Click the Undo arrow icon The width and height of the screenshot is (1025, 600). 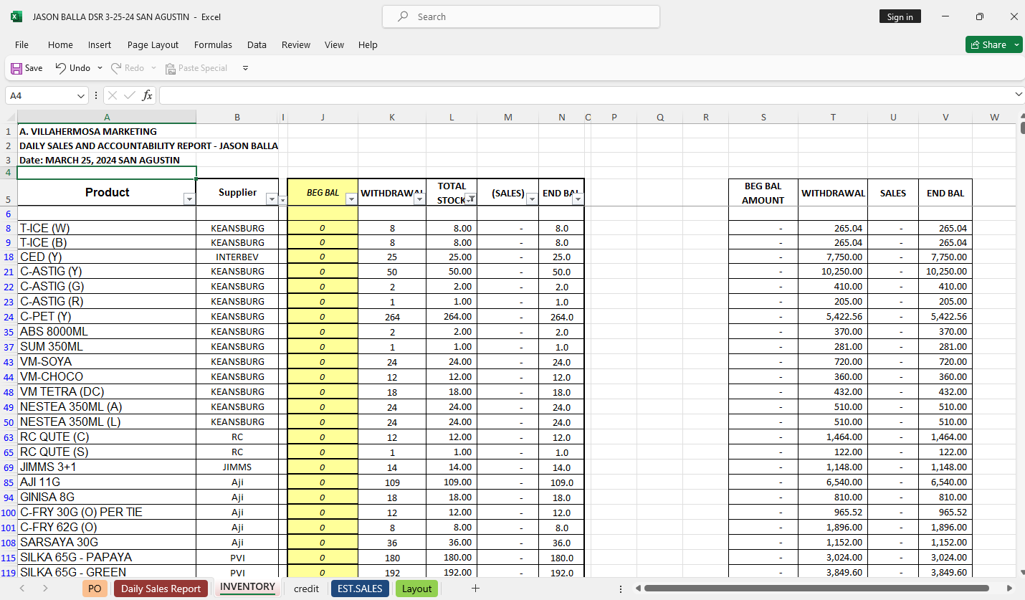61,67
